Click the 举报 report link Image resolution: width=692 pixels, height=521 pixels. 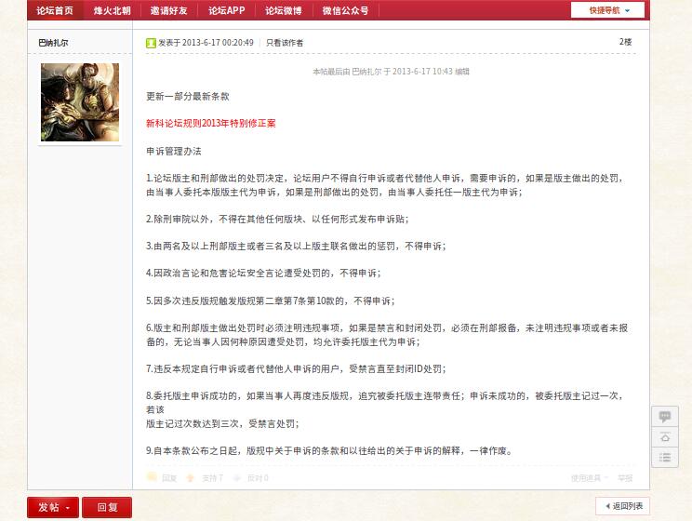(625, 478)
